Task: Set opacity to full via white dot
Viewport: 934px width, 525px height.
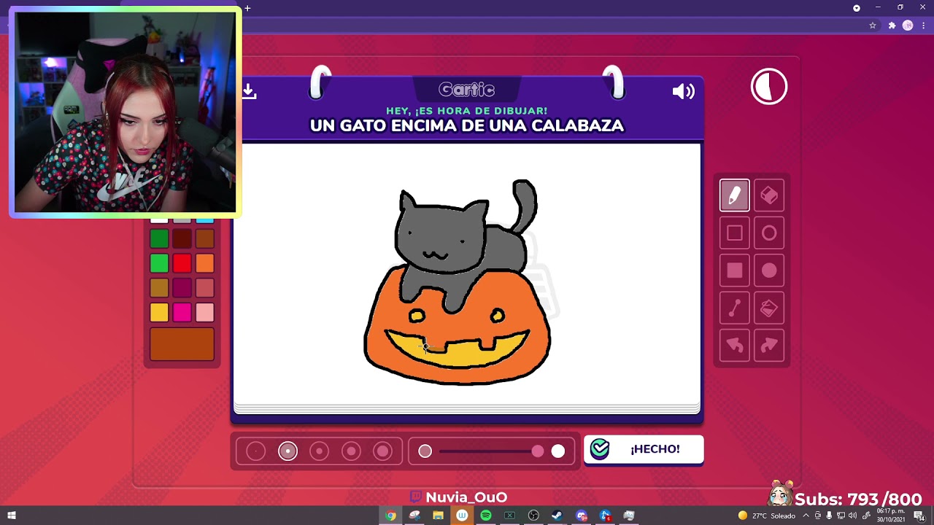Action: (x=558, y=451)
